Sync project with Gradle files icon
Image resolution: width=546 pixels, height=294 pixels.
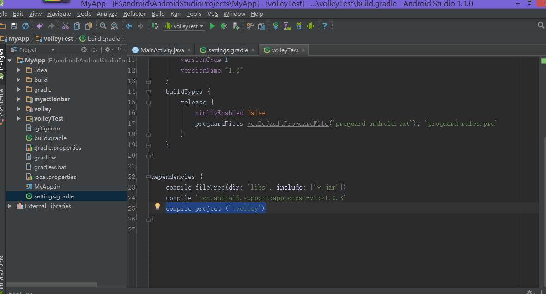pyautogui.click(x=276, y=26)
